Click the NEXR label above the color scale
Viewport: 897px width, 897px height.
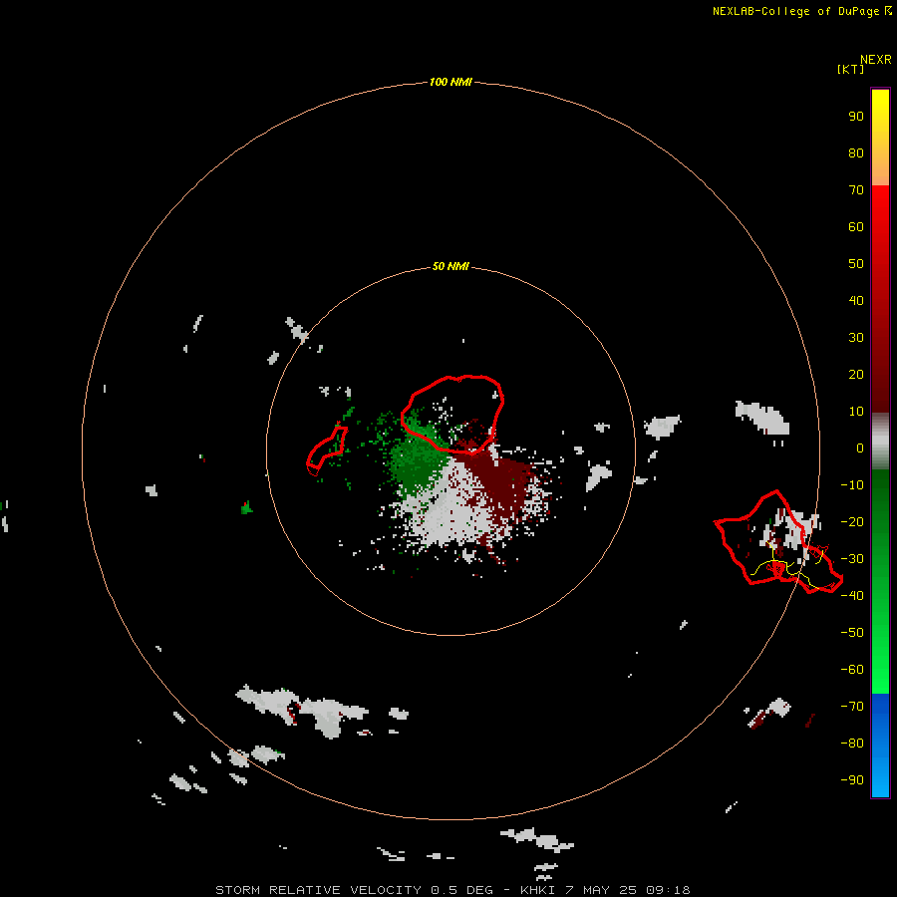tap(876, 60)
